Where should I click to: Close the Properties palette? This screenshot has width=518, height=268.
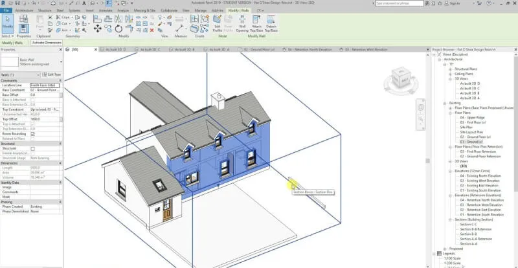click(60, 50)
